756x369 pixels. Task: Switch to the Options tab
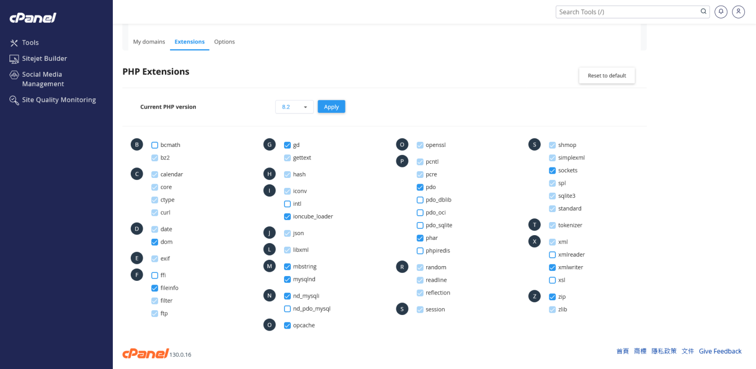[224, 41]
